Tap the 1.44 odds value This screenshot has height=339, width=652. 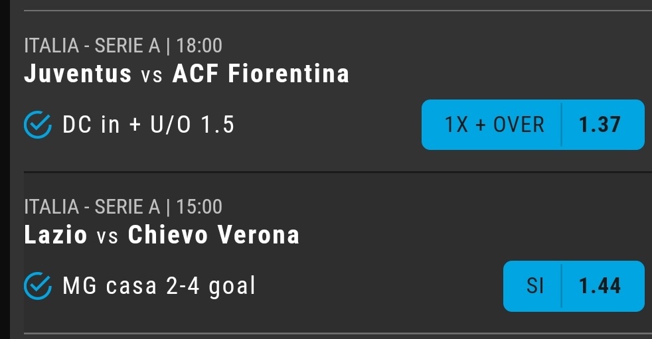click(x=600, y=286)
